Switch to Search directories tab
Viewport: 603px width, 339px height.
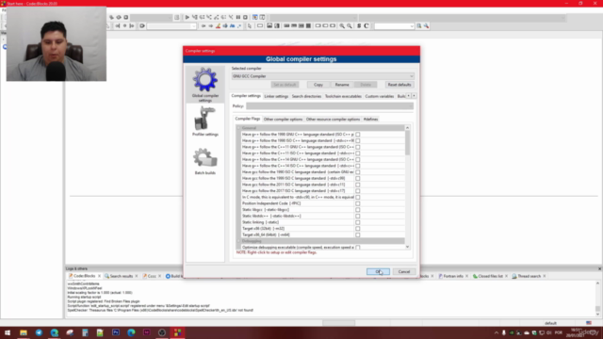click(x=306, y=96)
